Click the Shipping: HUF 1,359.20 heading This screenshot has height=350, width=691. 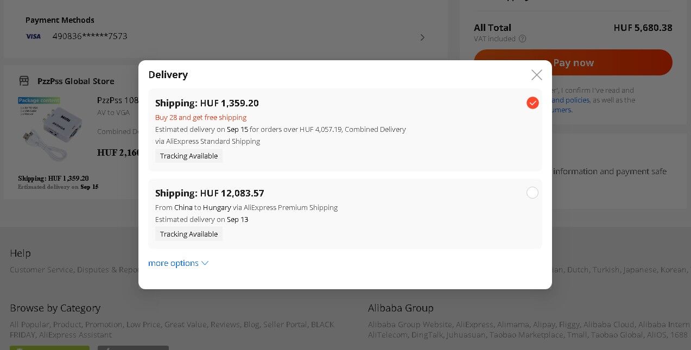coord(207,103)
